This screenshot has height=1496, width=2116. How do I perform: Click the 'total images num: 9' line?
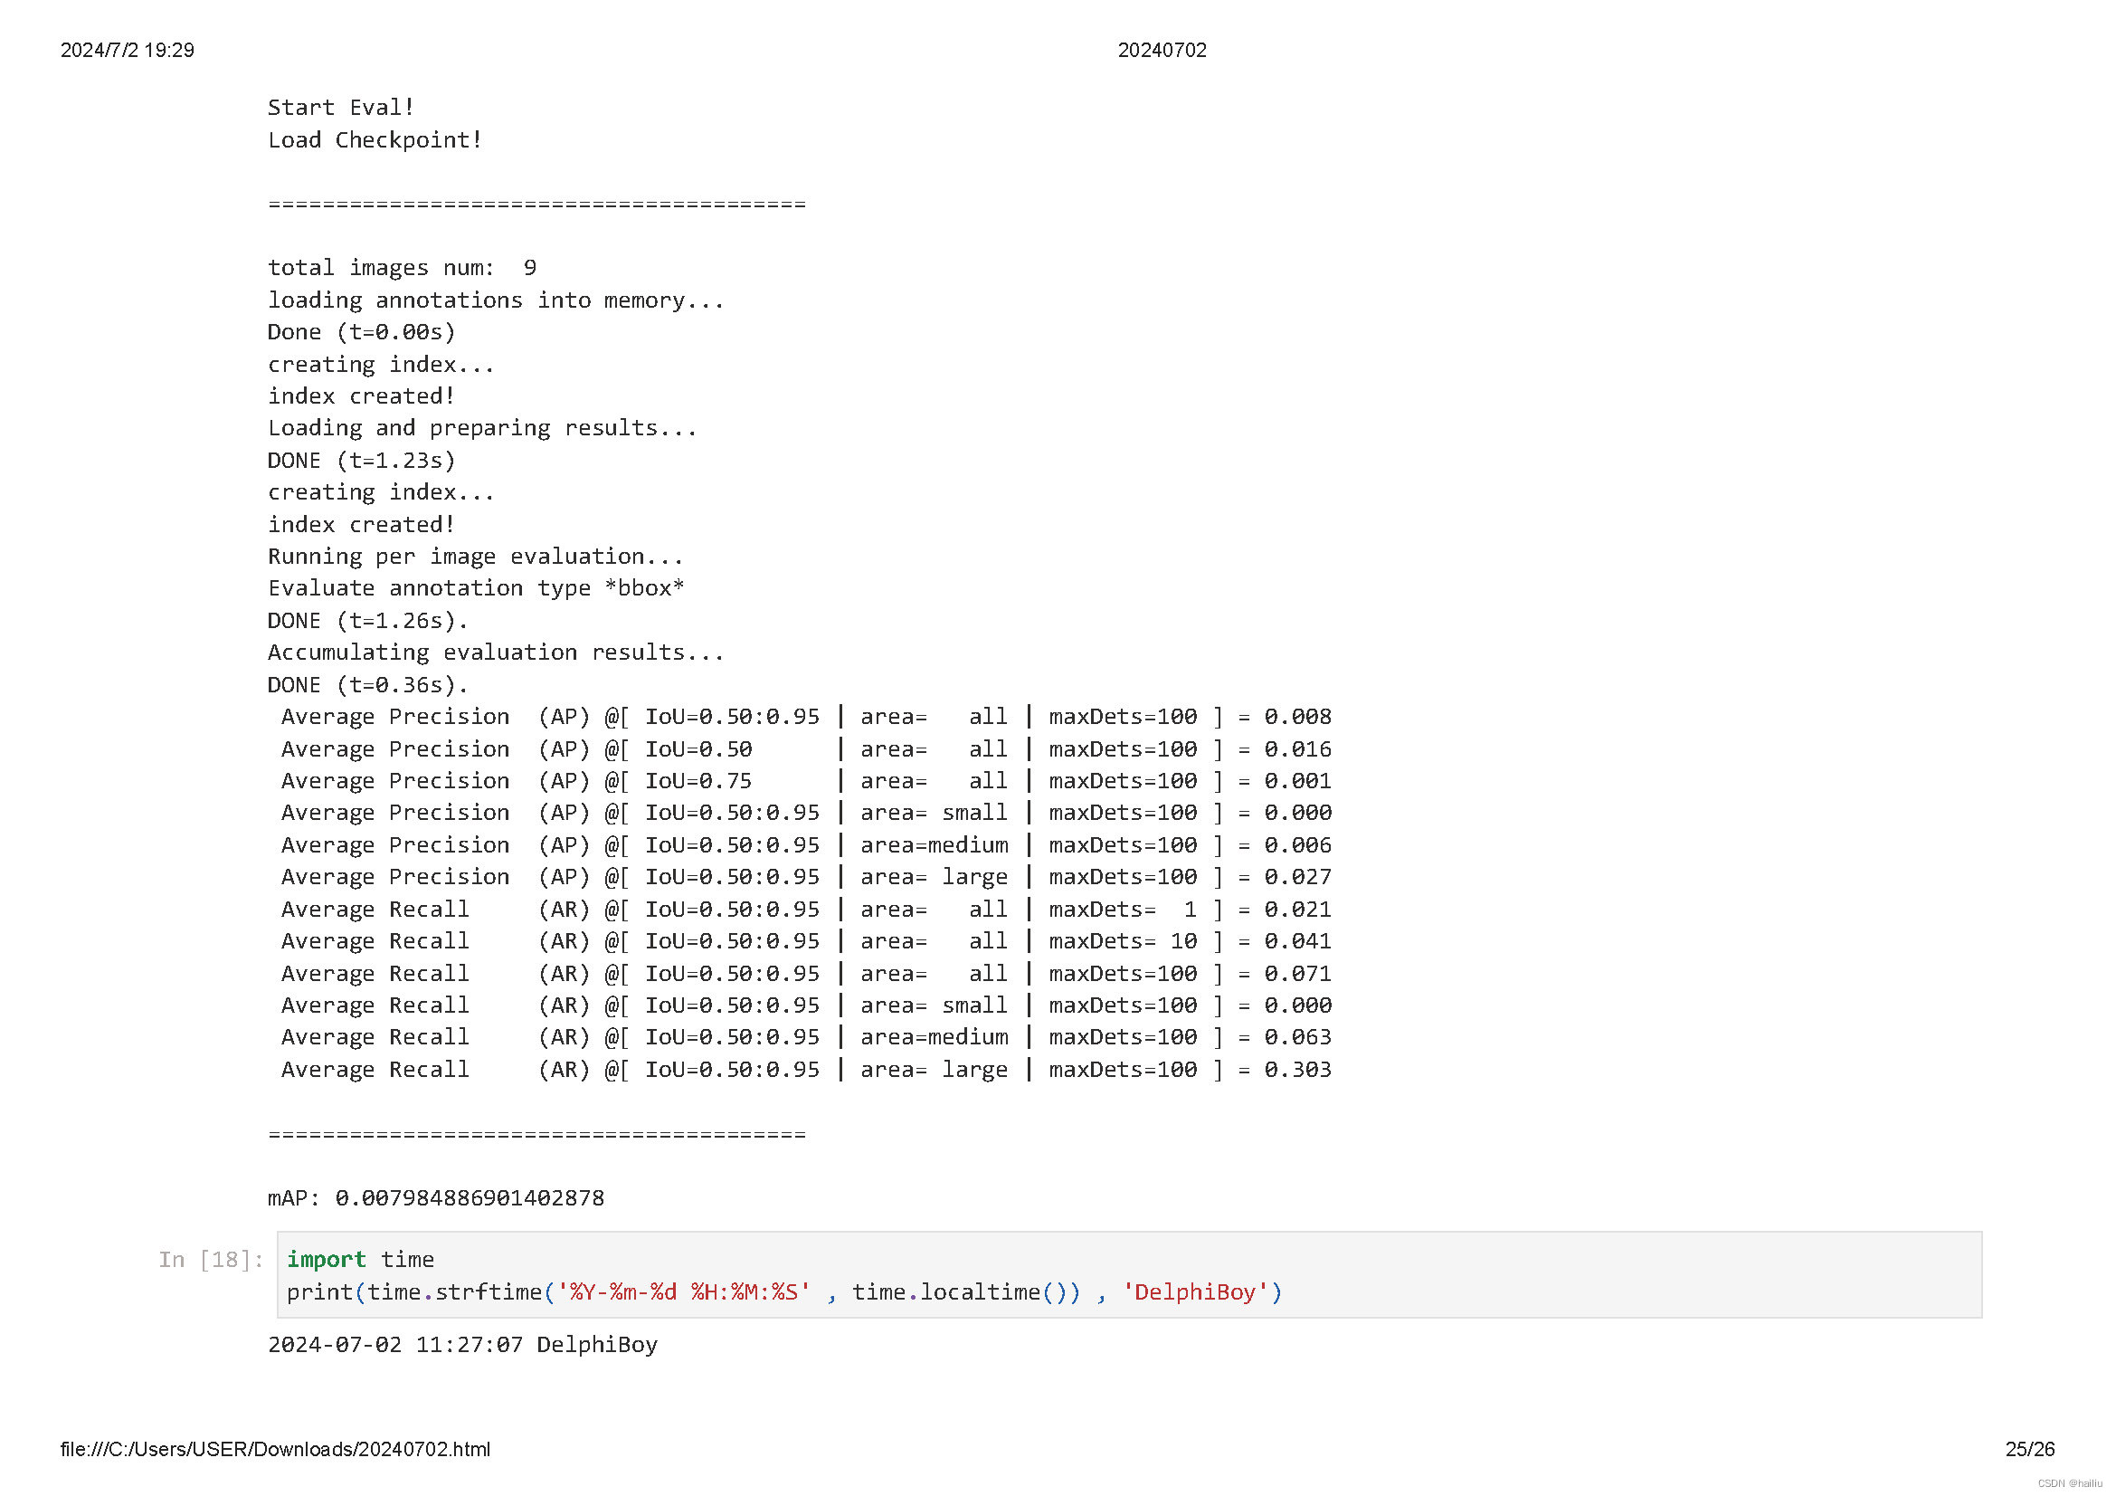[401, 267]
